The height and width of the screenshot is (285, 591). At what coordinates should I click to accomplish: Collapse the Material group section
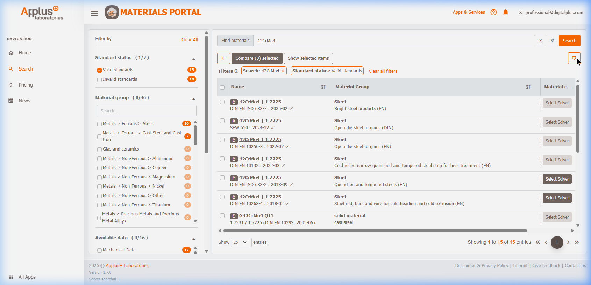pyautogui.click(x=193, y=99)
